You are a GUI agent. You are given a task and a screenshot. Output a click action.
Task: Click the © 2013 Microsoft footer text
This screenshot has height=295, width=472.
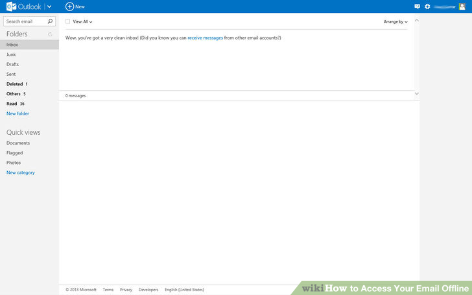click(81, 290)
